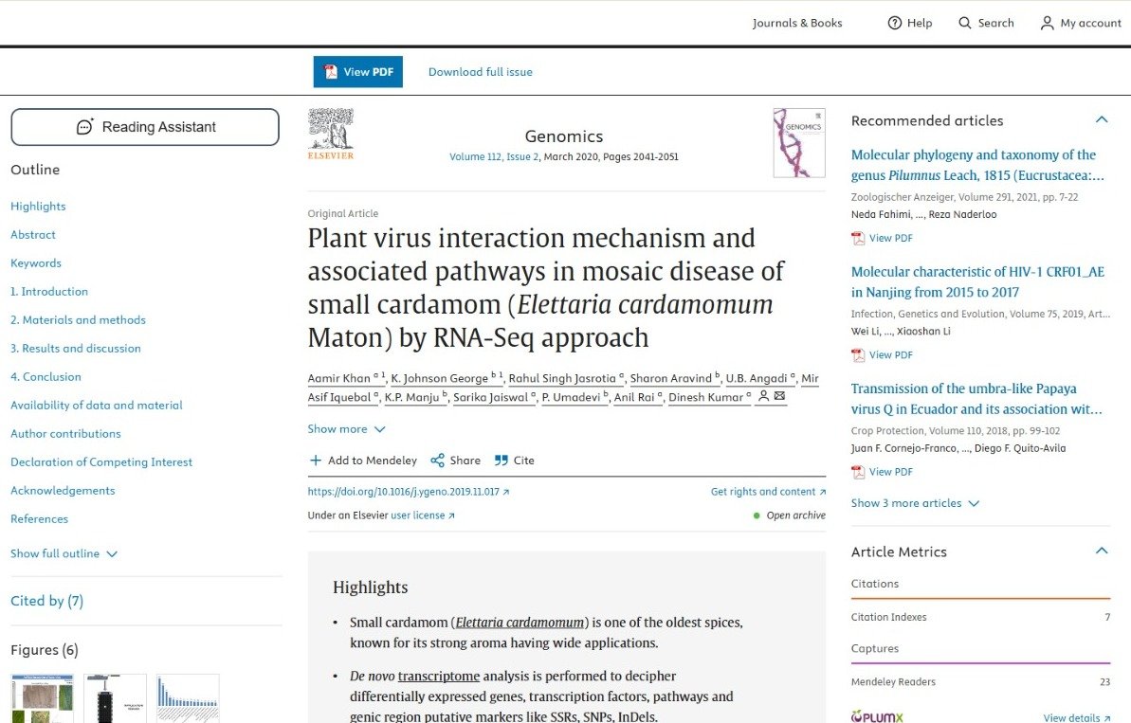Collapse the Recommended articles section

1101,120
